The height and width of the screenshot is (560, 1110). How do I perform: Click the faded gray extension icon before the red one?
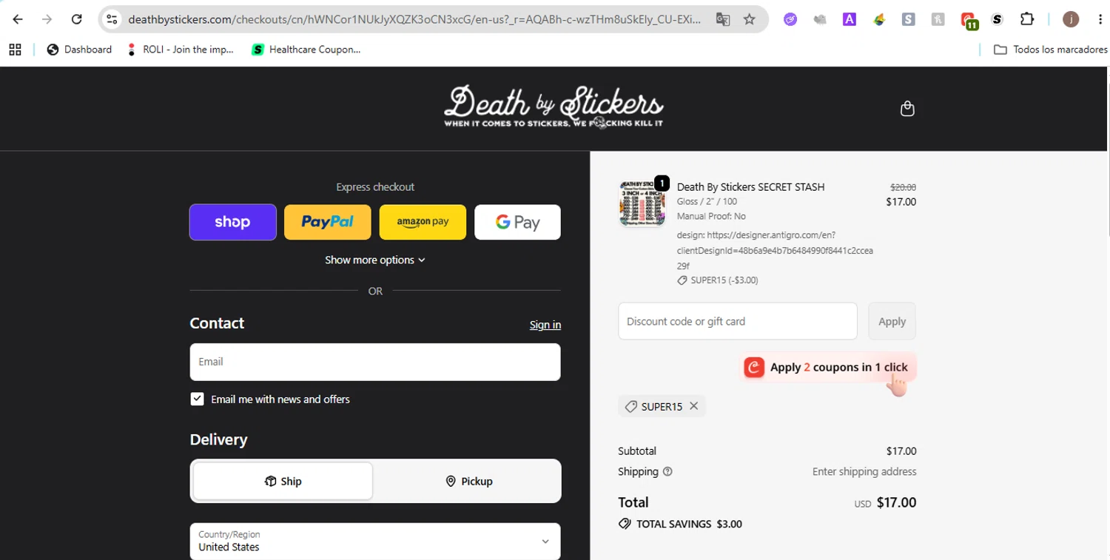point(938,20)
